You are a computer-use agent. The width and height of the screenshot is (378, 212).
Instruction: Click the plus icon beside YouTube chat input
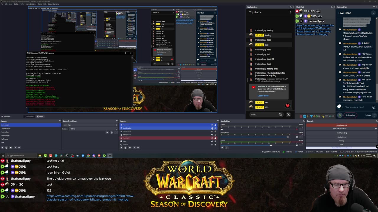[288, 115]
